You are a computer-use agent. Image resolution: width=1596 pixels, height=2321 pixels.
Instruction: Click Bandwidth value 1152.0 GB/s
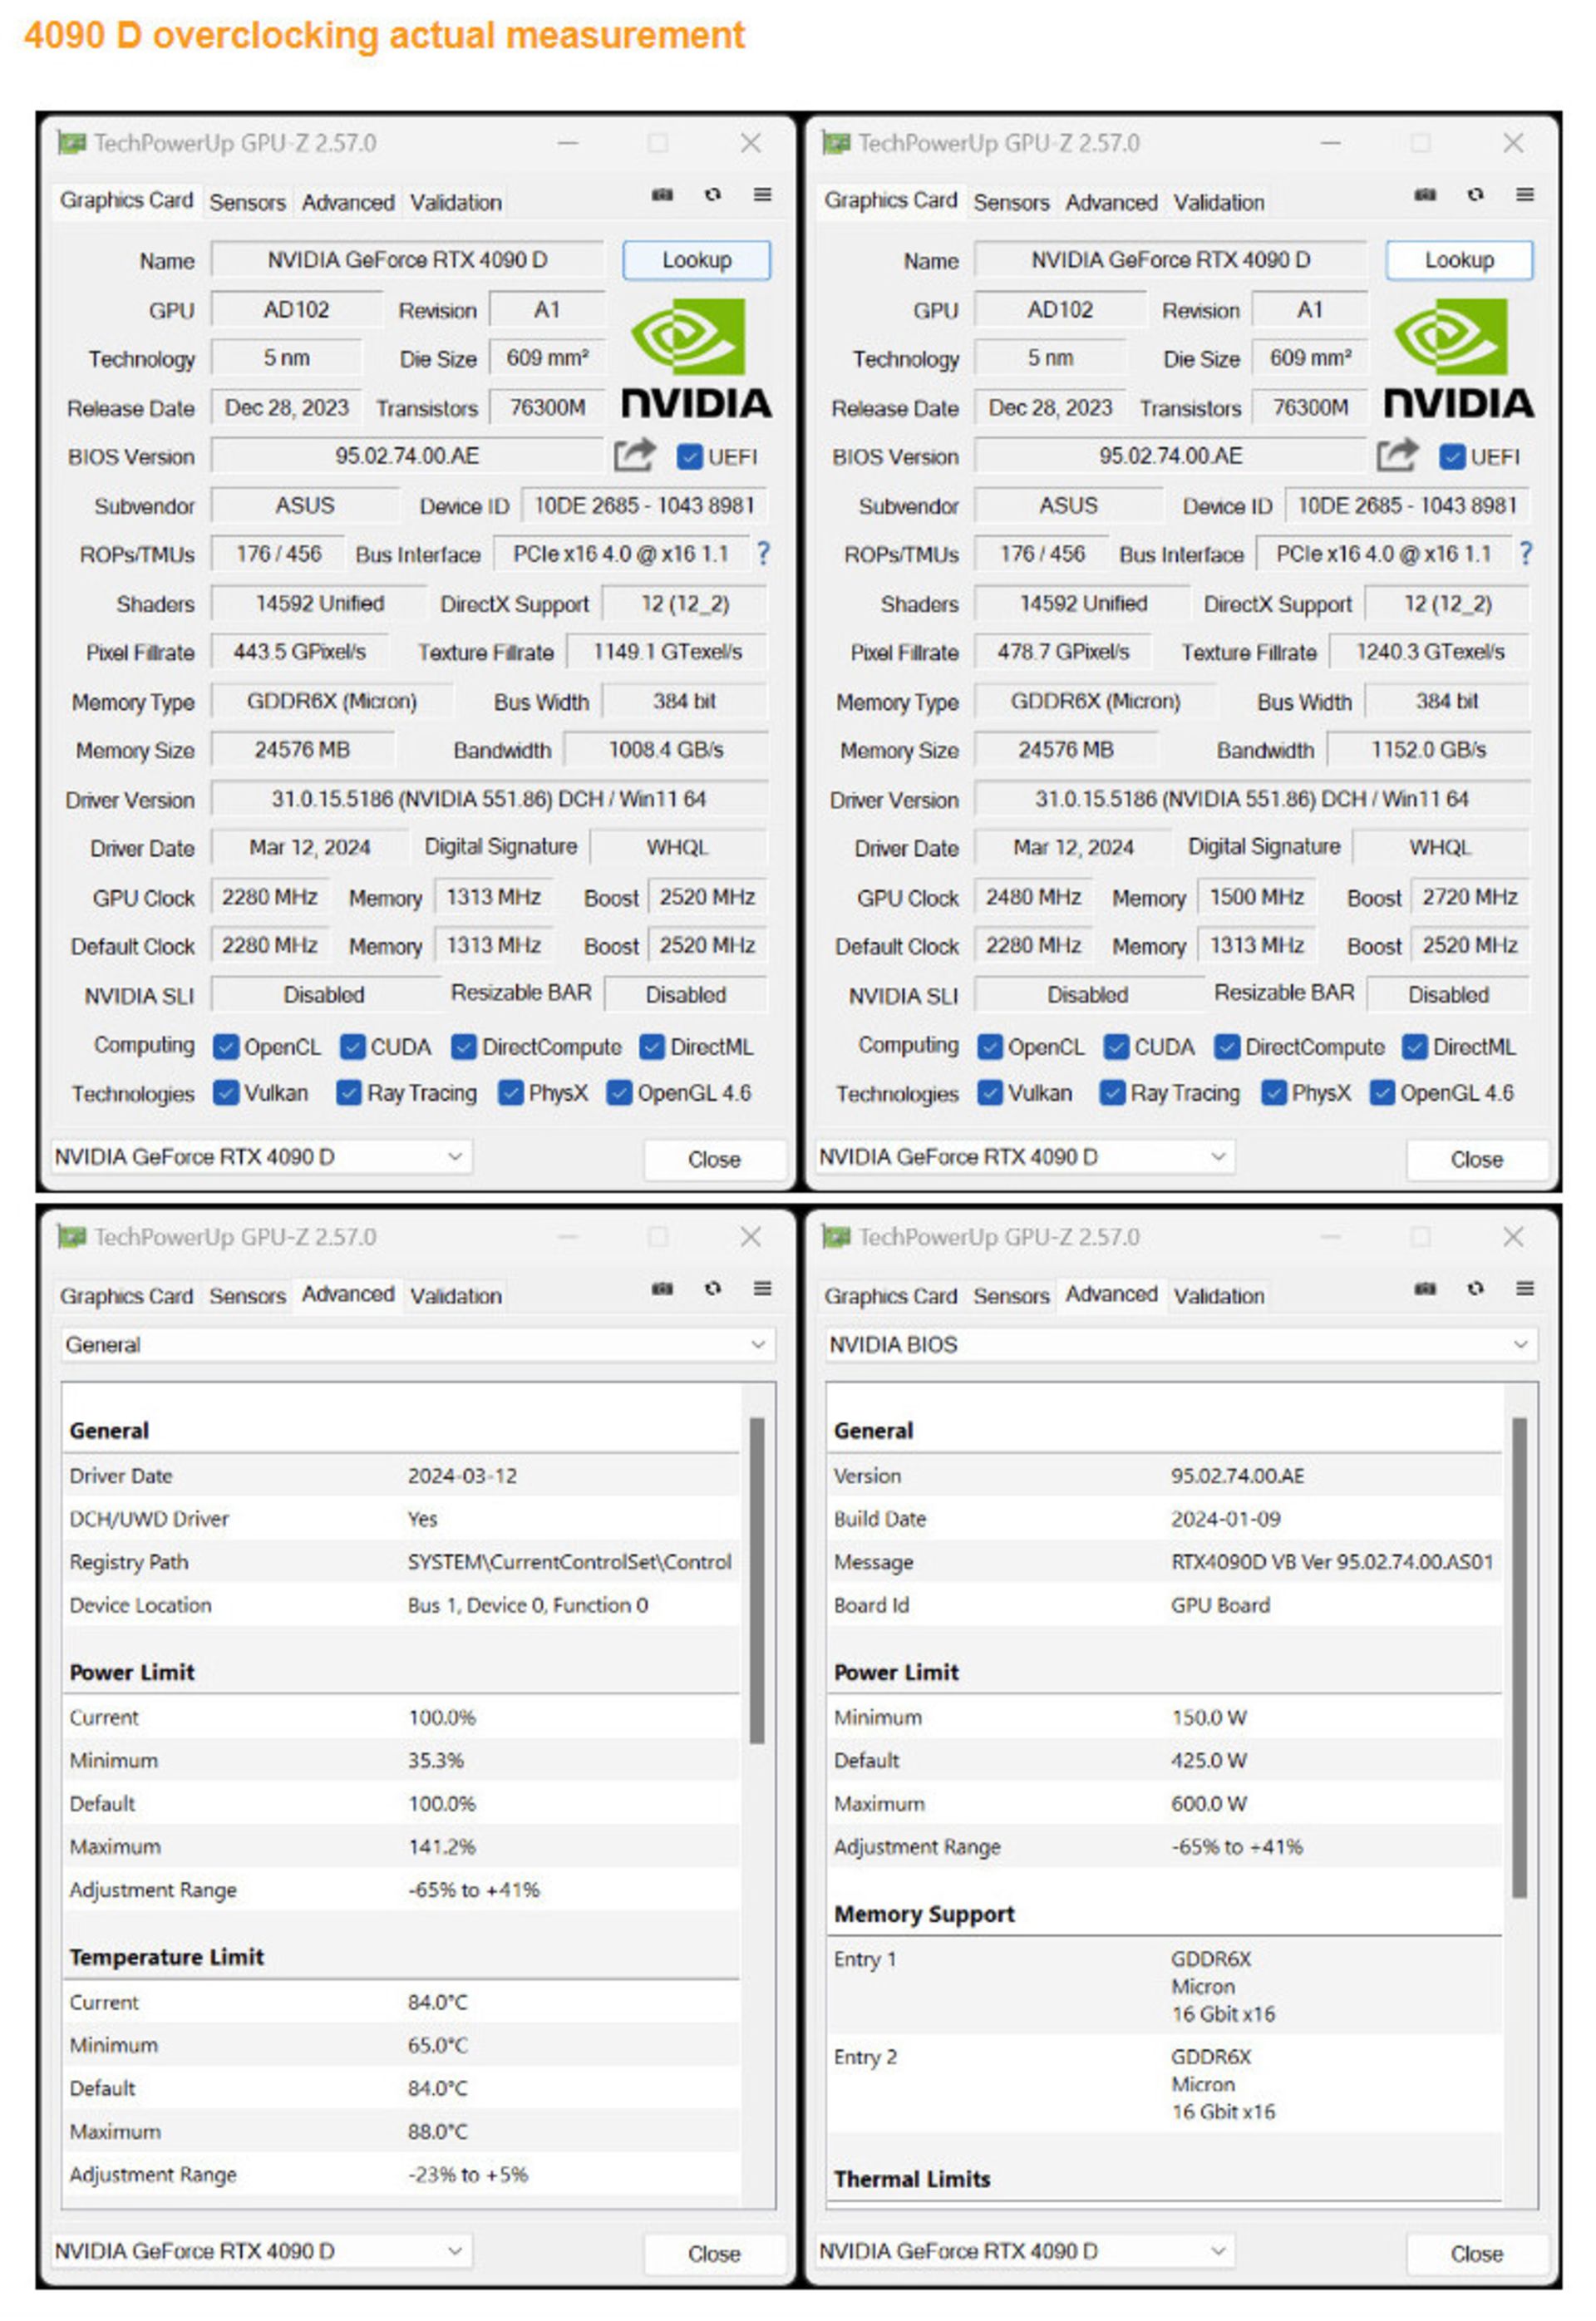pos(1429,750)
